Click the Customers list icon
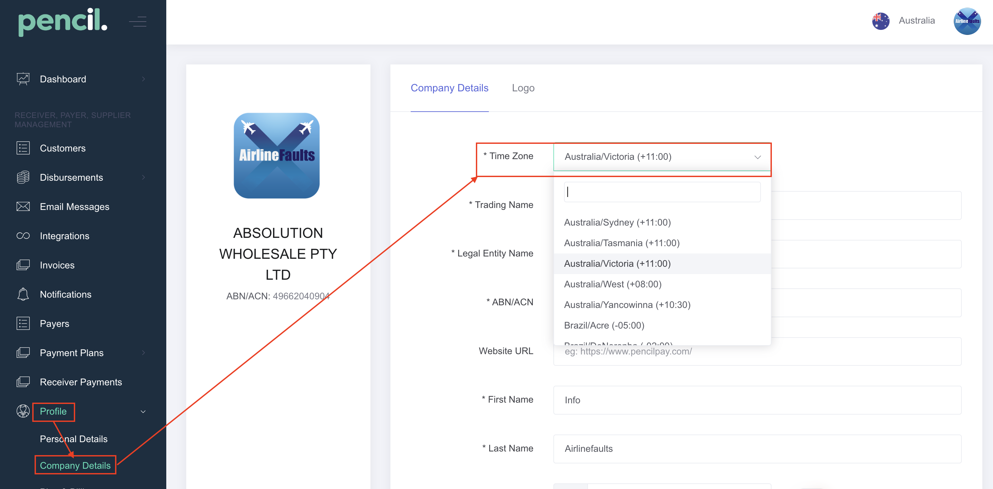The width and height of the screenshot is (993, 489). (x=23, y=148)
